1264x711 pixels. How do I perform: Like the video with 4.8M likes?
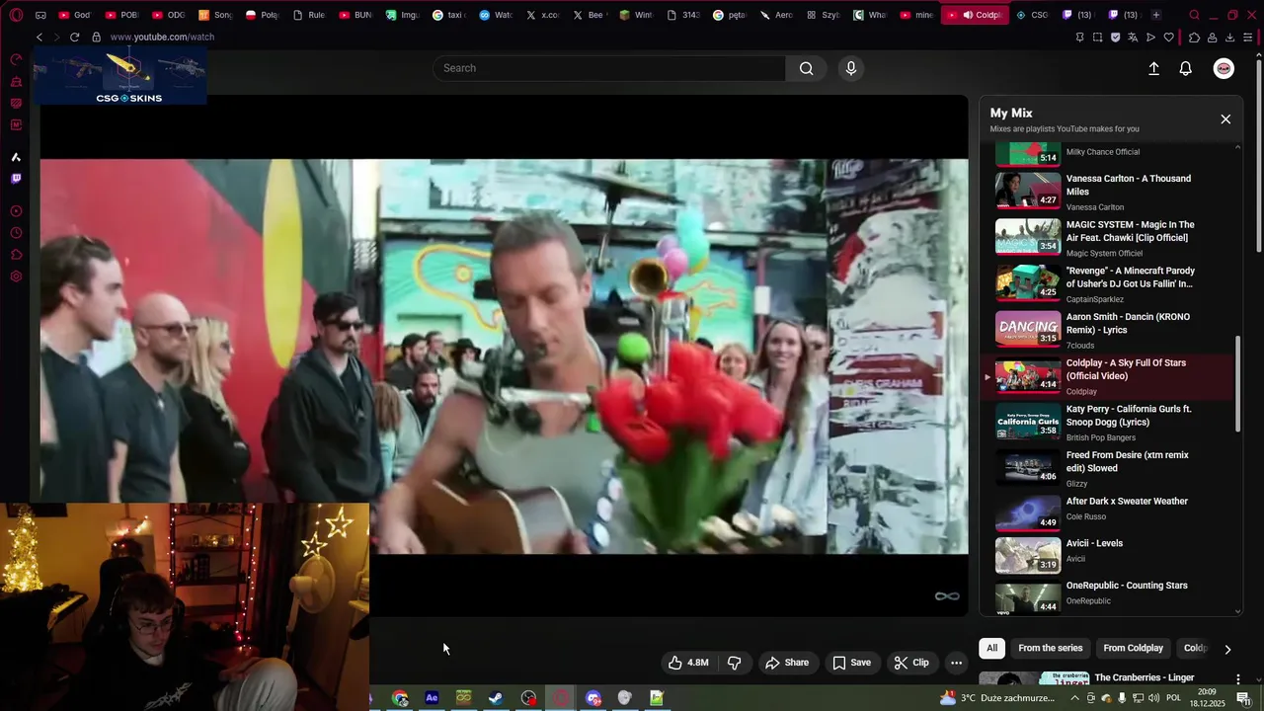pos(688,663)
